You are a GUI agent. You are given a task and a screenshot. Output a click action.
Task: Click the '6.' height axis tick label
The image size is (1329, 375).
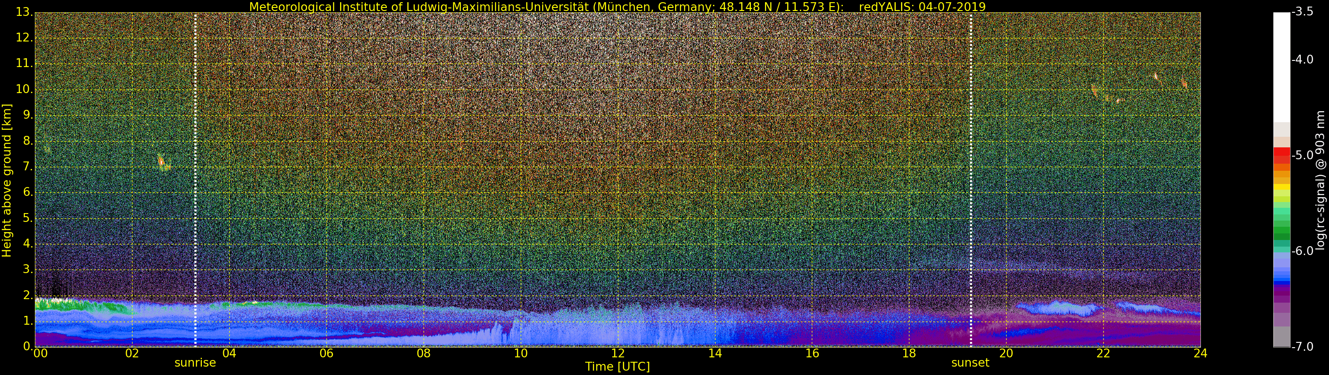tap(28, 192)
